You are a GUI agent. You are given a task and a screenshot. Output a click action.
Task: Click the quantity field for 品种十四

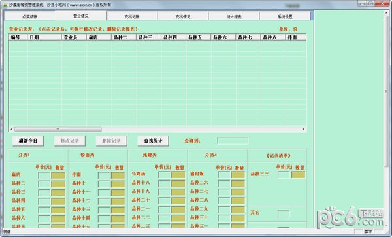tap(118, 219)
